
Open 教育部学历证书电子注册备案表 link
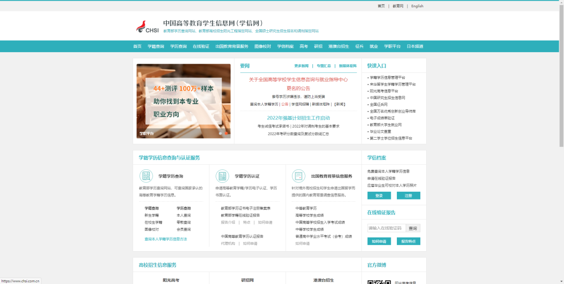[x=245, y=208]
